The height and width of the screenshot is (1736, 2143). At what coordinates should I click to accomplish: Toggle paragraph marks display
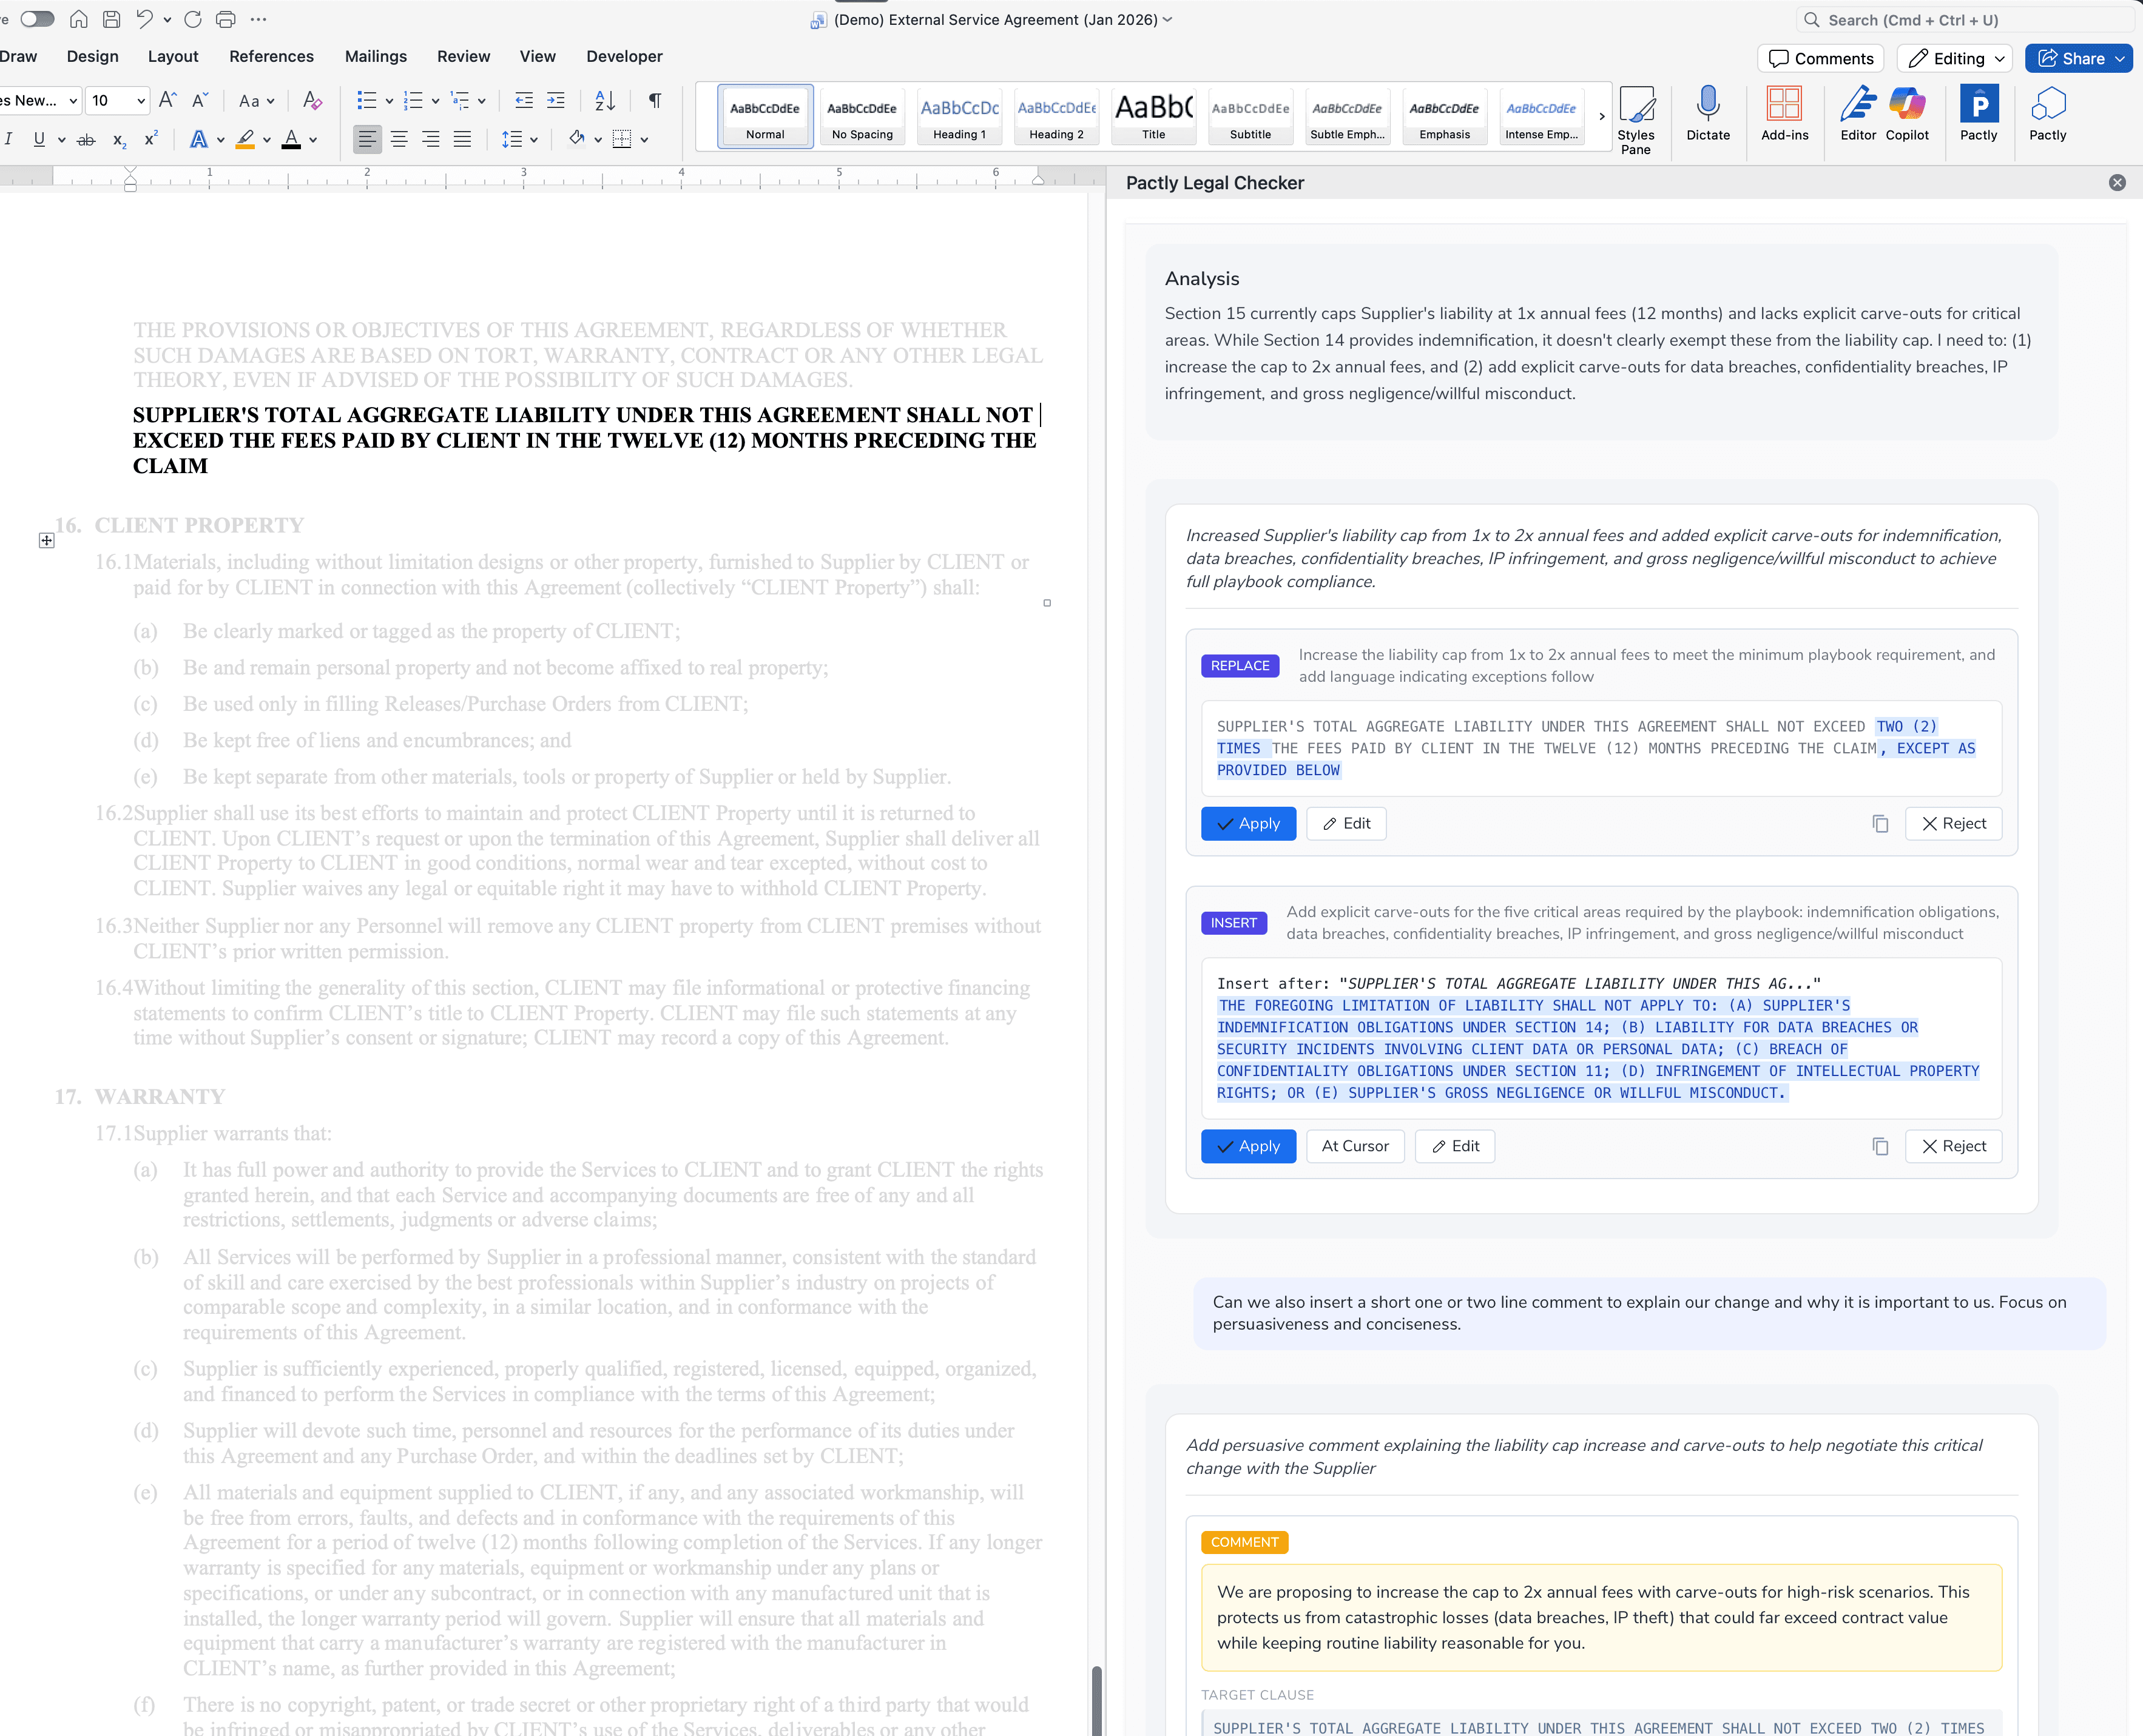pos(655,100)
